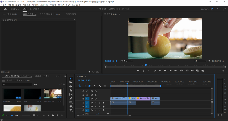
Task: Toggle project writable green pencil icon
Action: (x=3, y=115)
